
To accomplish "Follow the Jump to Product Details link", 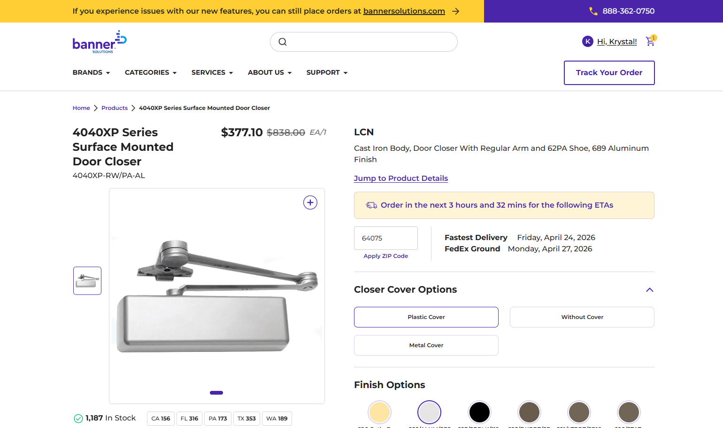I will pyautogui.click(x=400, y=178).
